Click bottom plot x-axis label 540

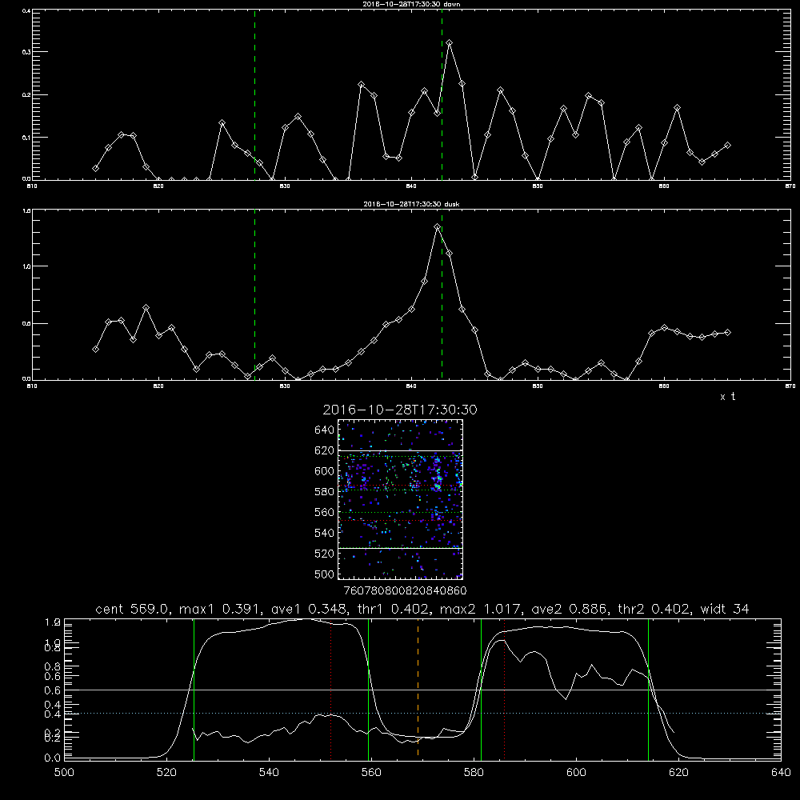click(269, 773)
